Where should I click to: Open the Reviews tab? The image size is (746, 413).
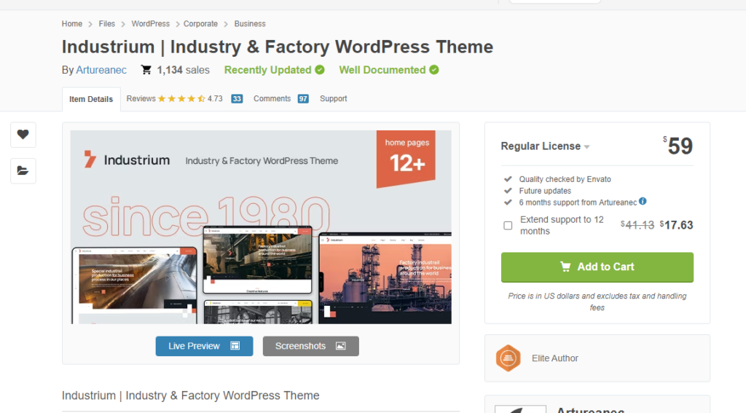(x=141, y=99)
